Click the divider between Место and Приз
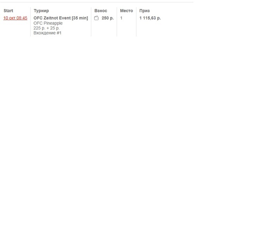 [x=136, y=22]
